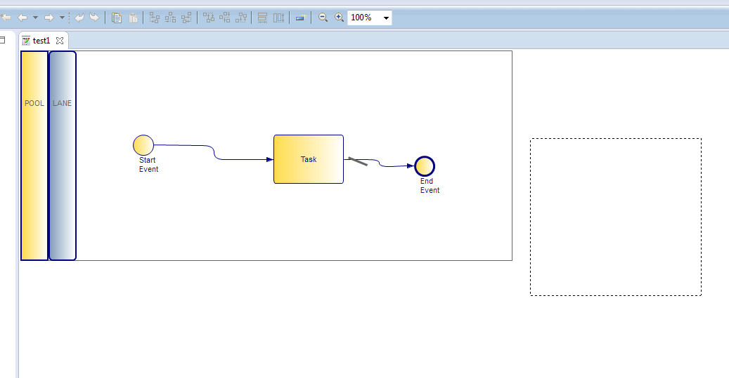Click the Zoom In magnifier icon

pos(339,18)
